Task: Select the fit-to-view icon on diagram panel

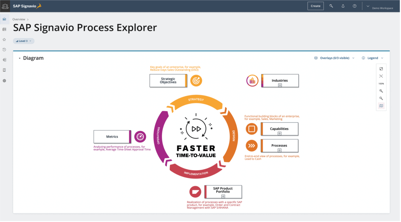Action: point(381,76)
